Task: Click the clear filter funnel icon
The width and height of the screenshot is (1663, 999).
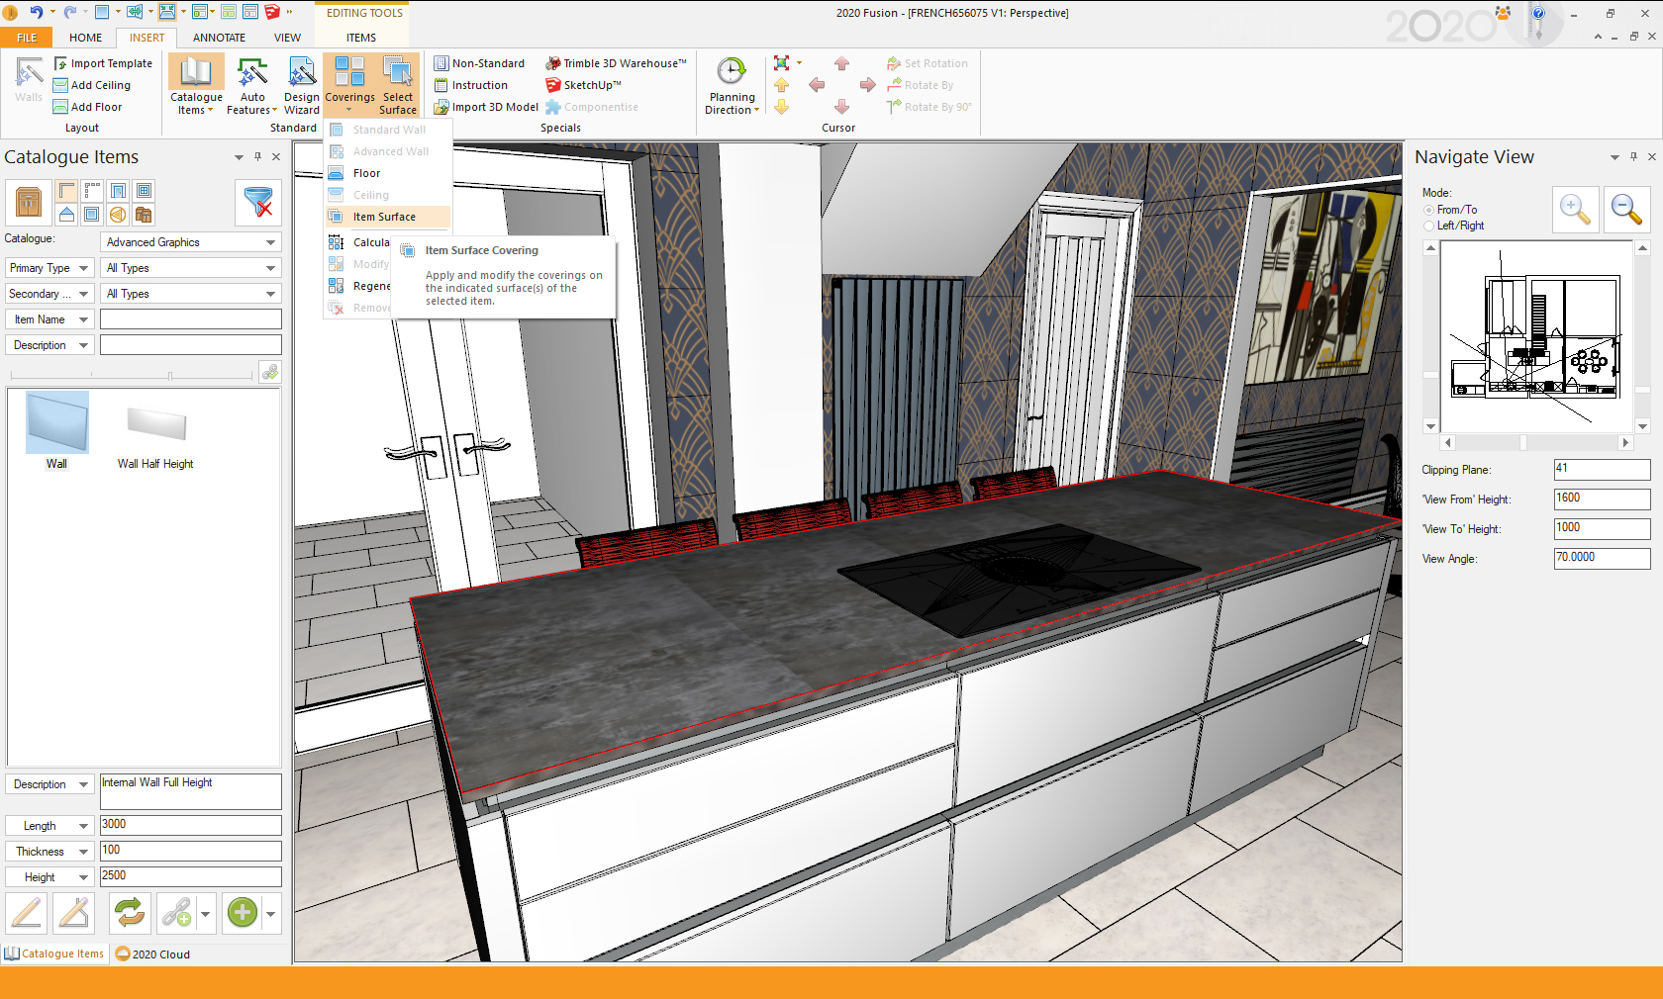Action: 258,203
